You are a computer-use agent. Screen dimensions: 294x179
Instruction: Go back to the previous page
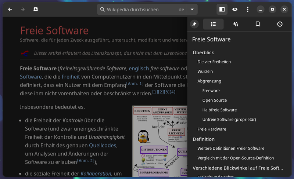click(10, 10)
